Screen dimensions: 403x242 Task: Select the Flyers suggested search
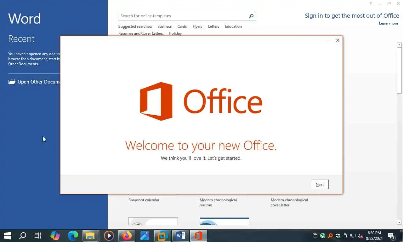pyautogui.click(x=197, y=26)
